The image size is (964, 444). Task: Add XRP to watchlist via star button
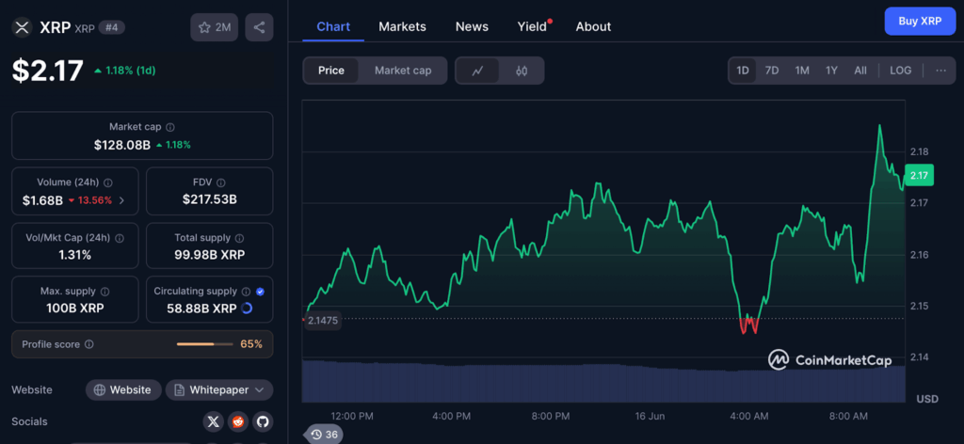tap(214, 27)
